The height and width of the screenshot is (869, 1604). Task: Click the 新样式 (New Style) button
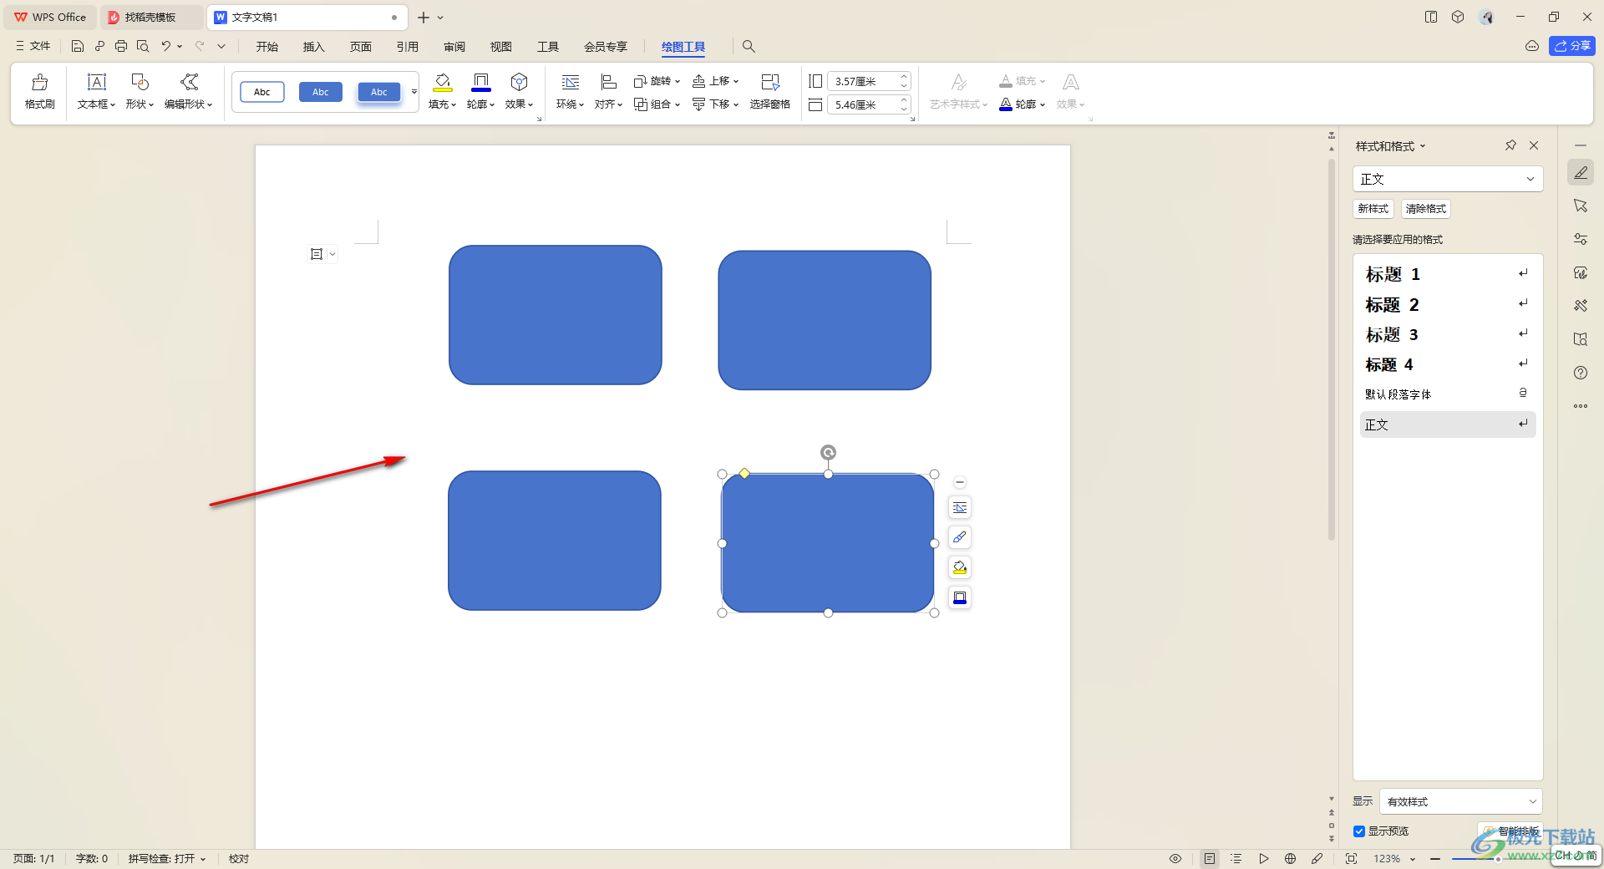point(1373,209)
